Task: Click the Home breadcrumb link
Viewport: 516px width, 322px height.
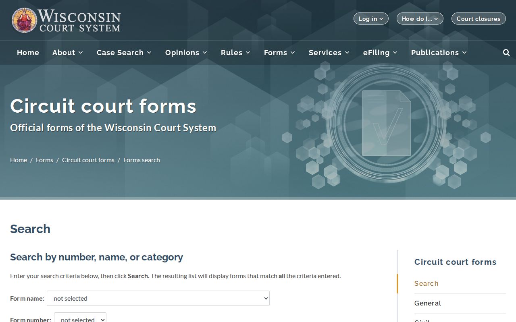Action: point(19,160)
